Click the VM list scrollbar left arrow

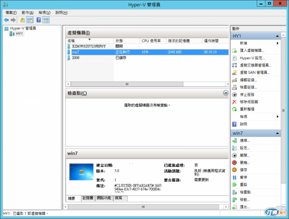[68, 84]
